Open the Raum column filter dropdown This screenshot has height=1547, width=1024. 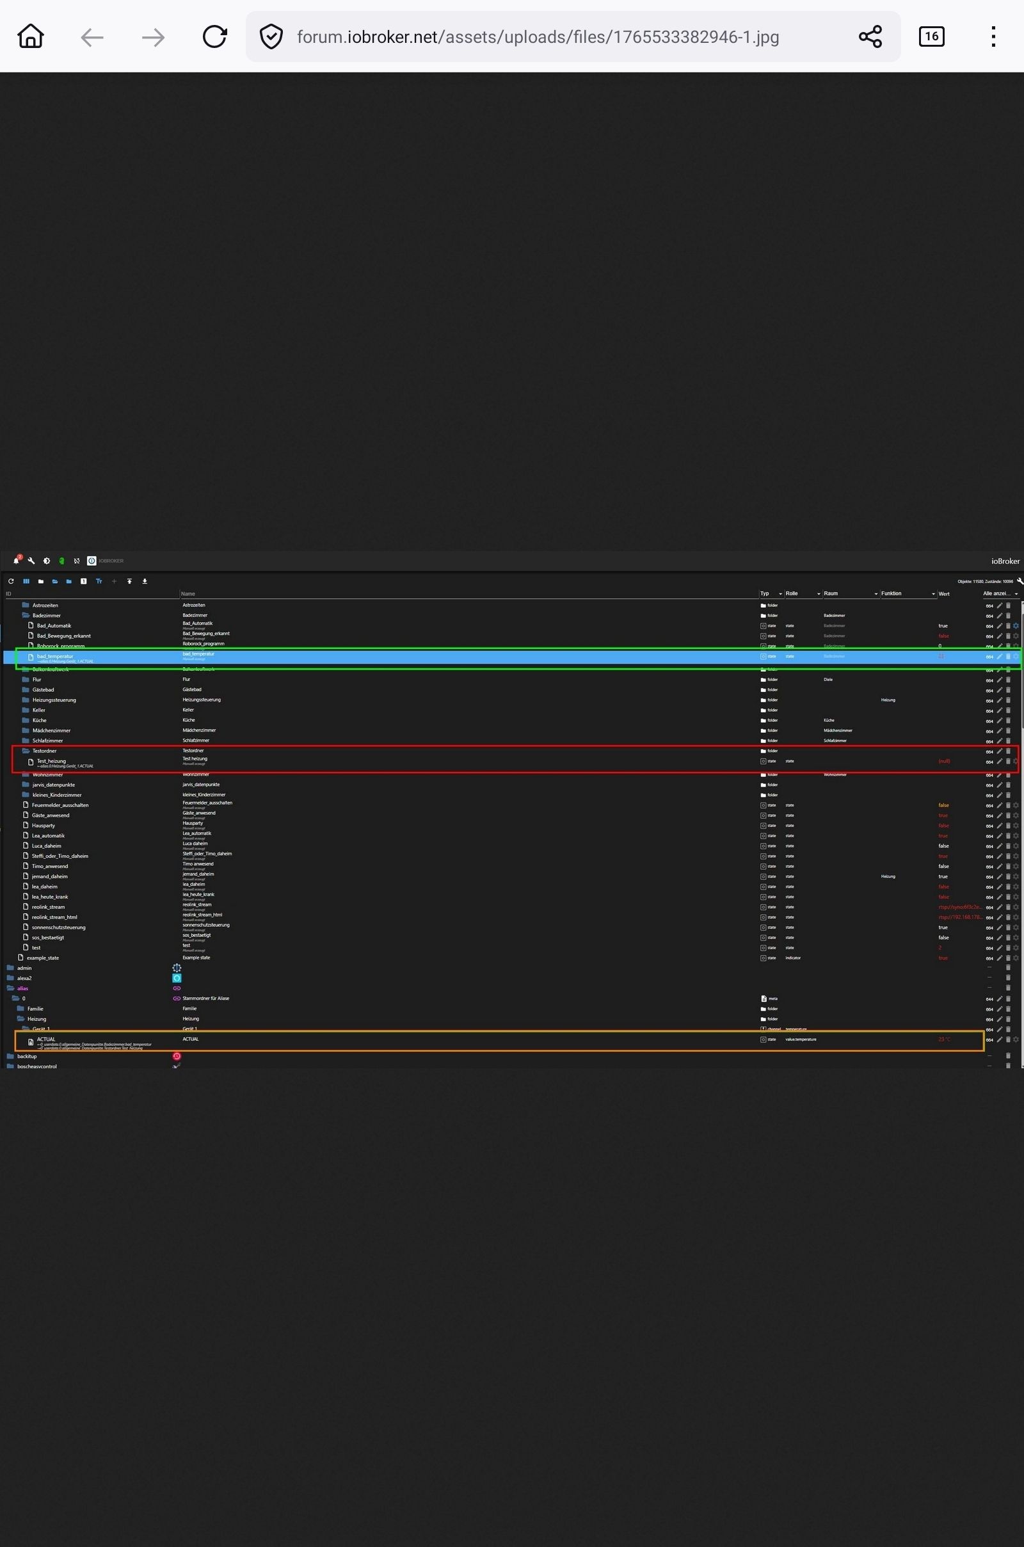point(876,593)
